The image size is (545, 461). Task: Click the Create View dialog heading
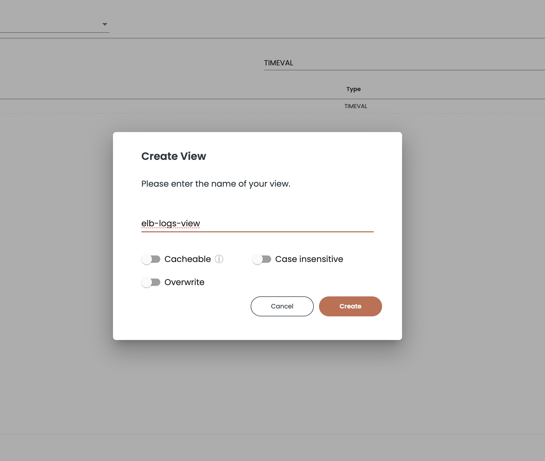(x=174, y=156)
